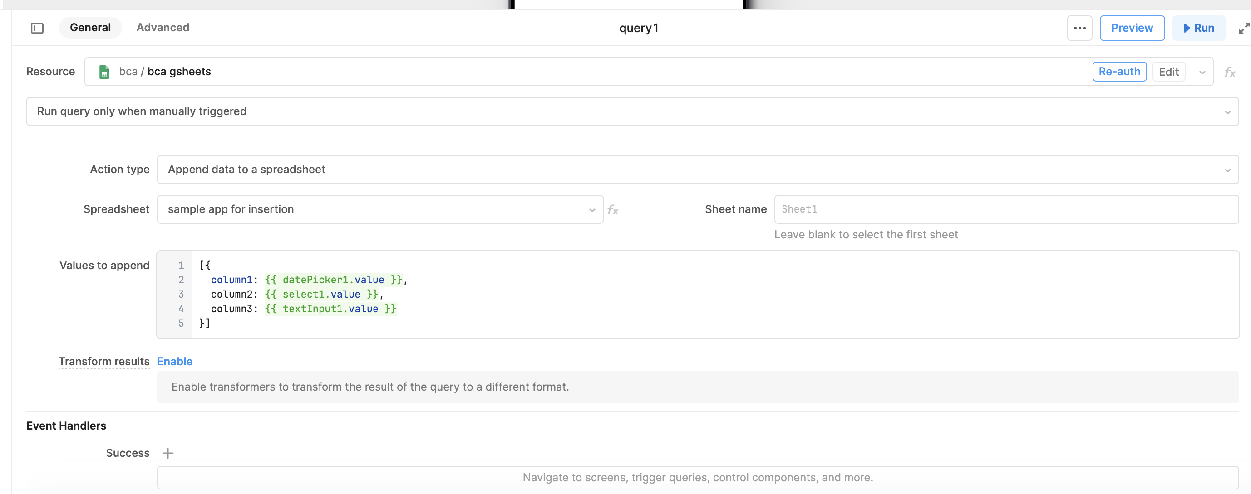Switch to the Advanced tab
1251x494 pixels.
pyautogui.click(x=163, y=28)
